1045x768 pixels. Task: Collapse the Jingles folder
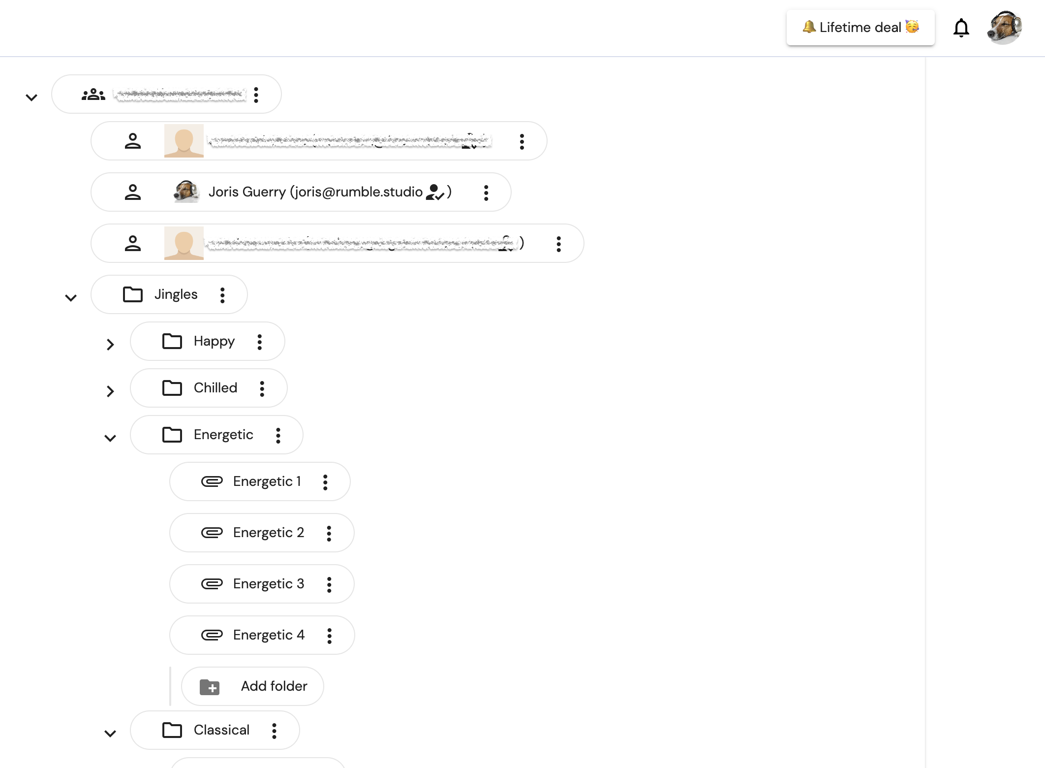click(x=71, y=298)
